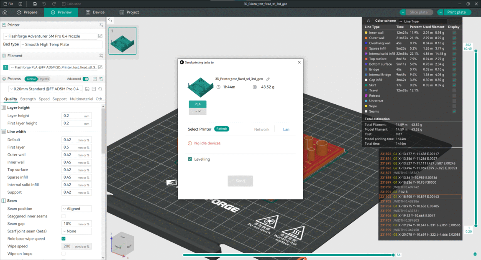Viewport: 481px width, 260px height.
Task: Click the Calibration button in the title bar
Action: pyautogui.click(x=71, y=4)
